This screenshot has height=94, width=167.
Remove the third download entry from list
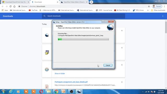click(122, 65)
